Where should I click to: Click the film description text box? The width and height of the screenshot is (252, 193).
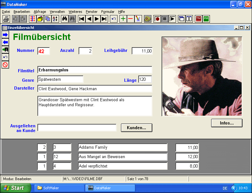pyautogui.click(x=95, y=106)
